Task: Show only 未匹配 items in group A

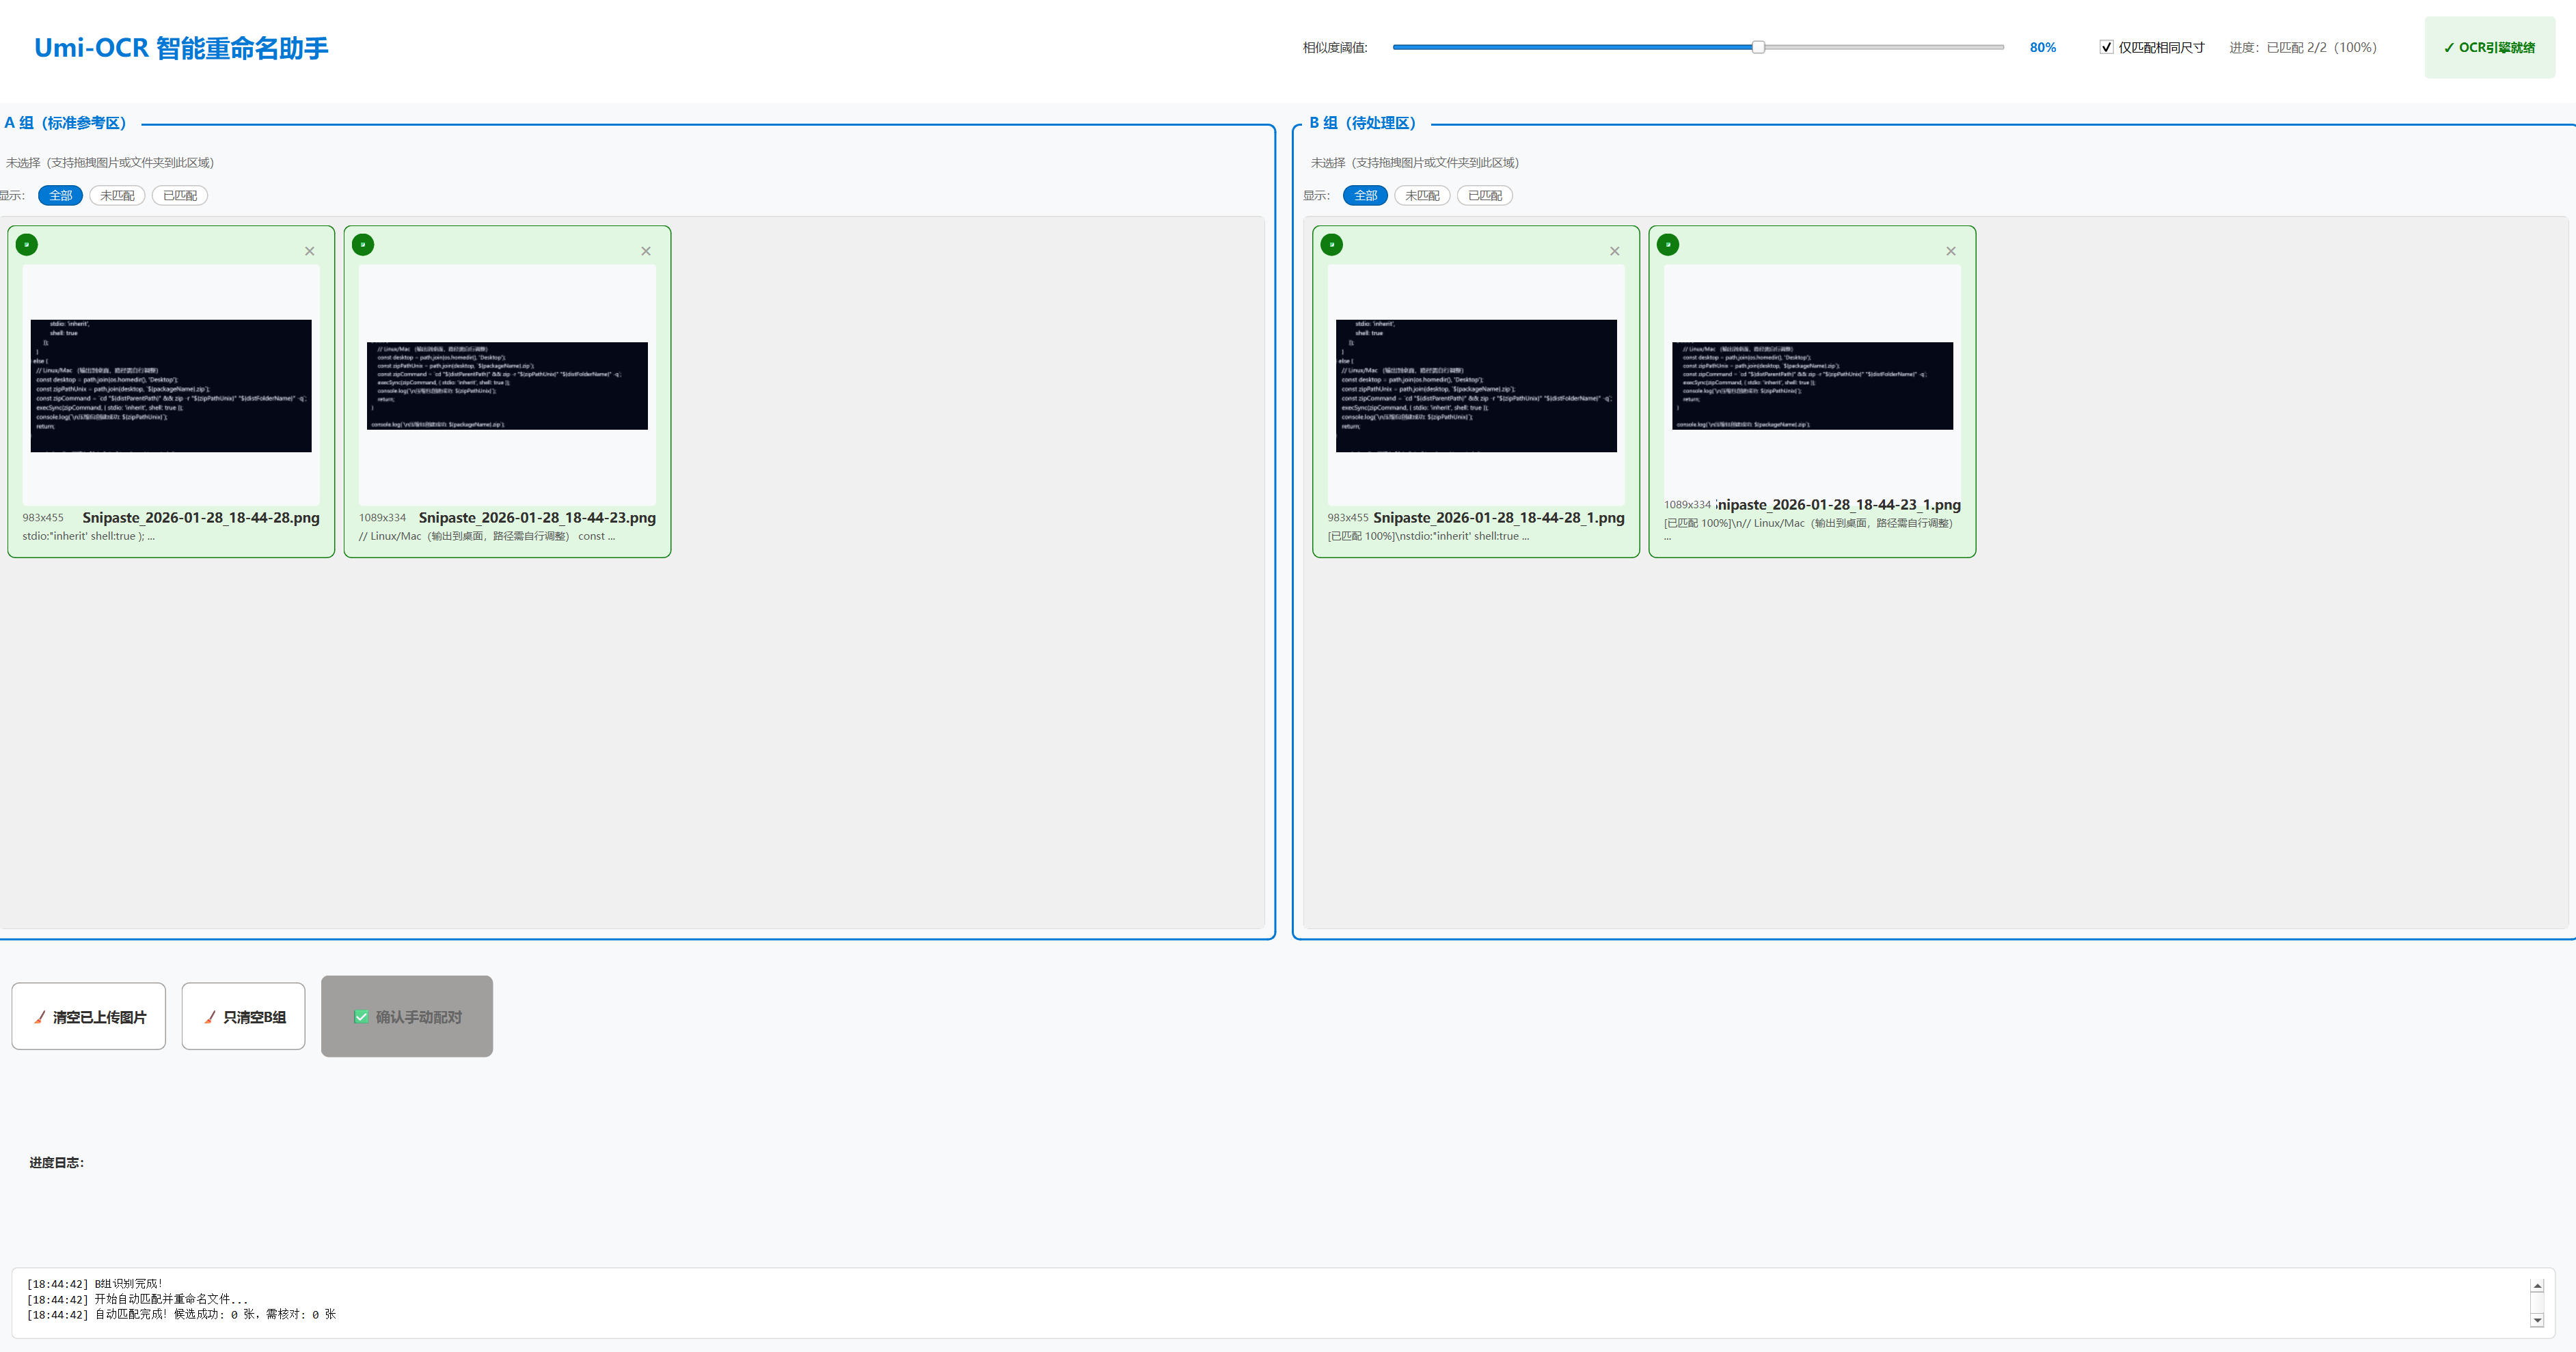Action: pos(117,196)
